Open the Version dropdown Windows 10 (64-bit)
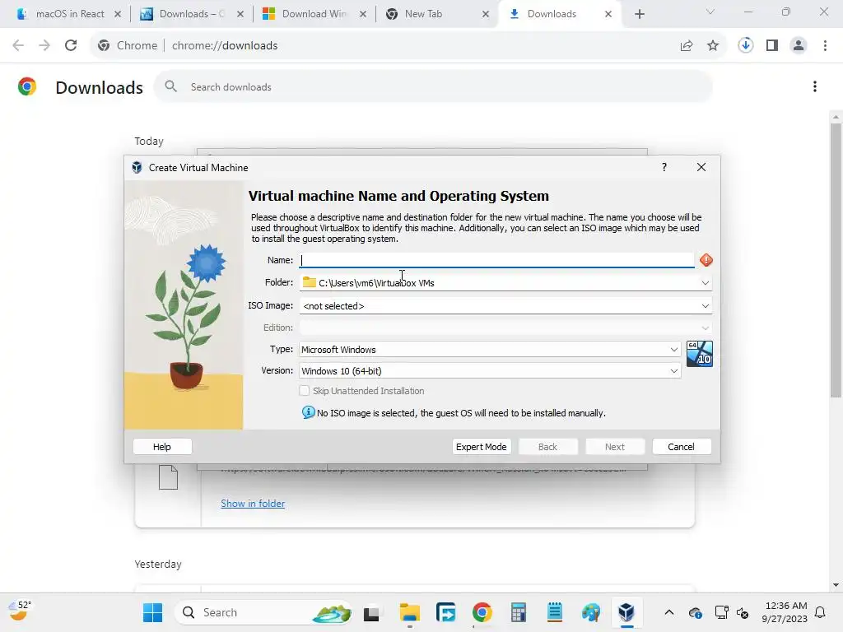 click(490, 371)
